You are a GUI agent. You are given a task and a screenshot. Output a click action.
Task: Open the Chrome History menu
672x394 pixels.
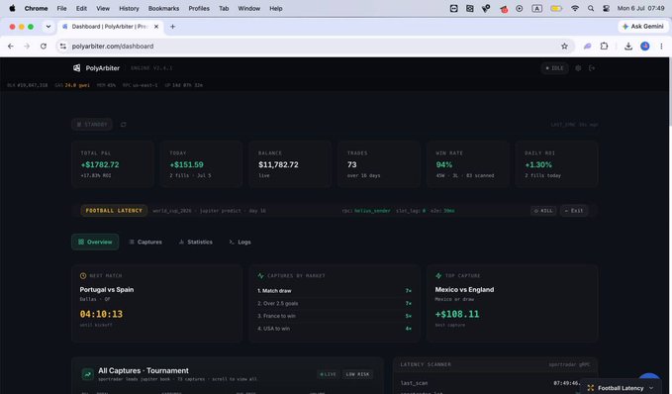point(129,8)
